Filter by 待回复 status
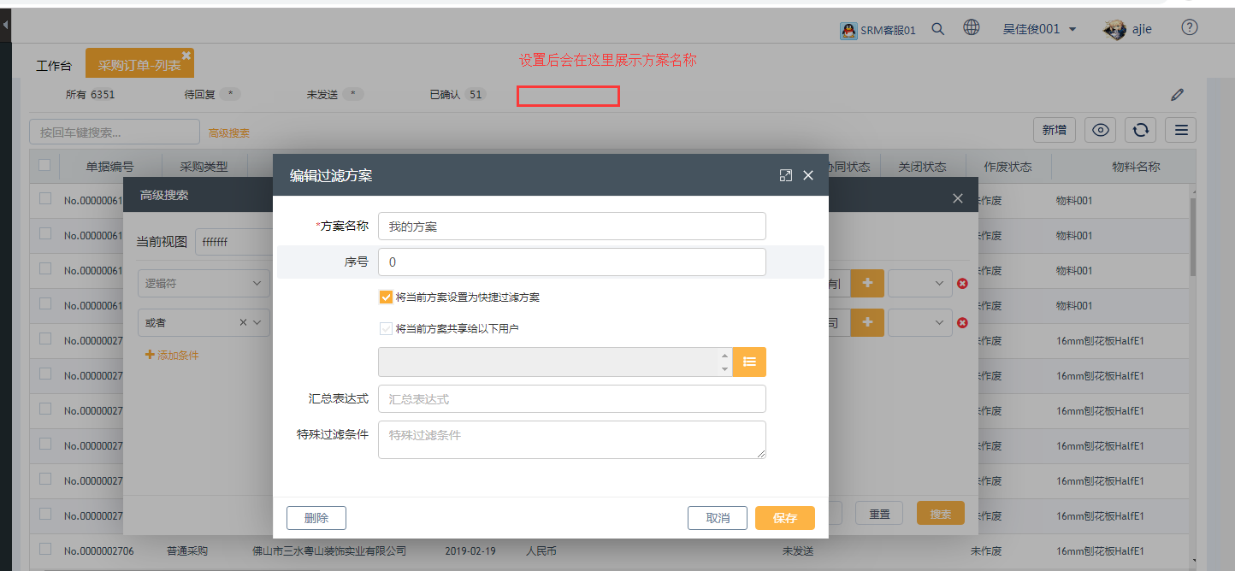The height and width of the screenshot is (571, 1235). coord(213,95)
